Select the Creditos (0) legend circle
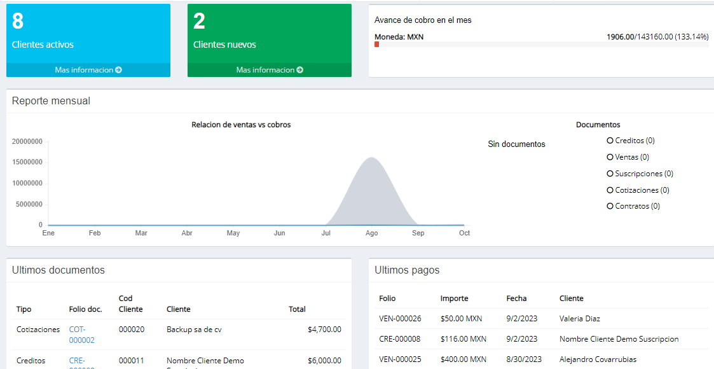714x369 pixels. [610, 141]
